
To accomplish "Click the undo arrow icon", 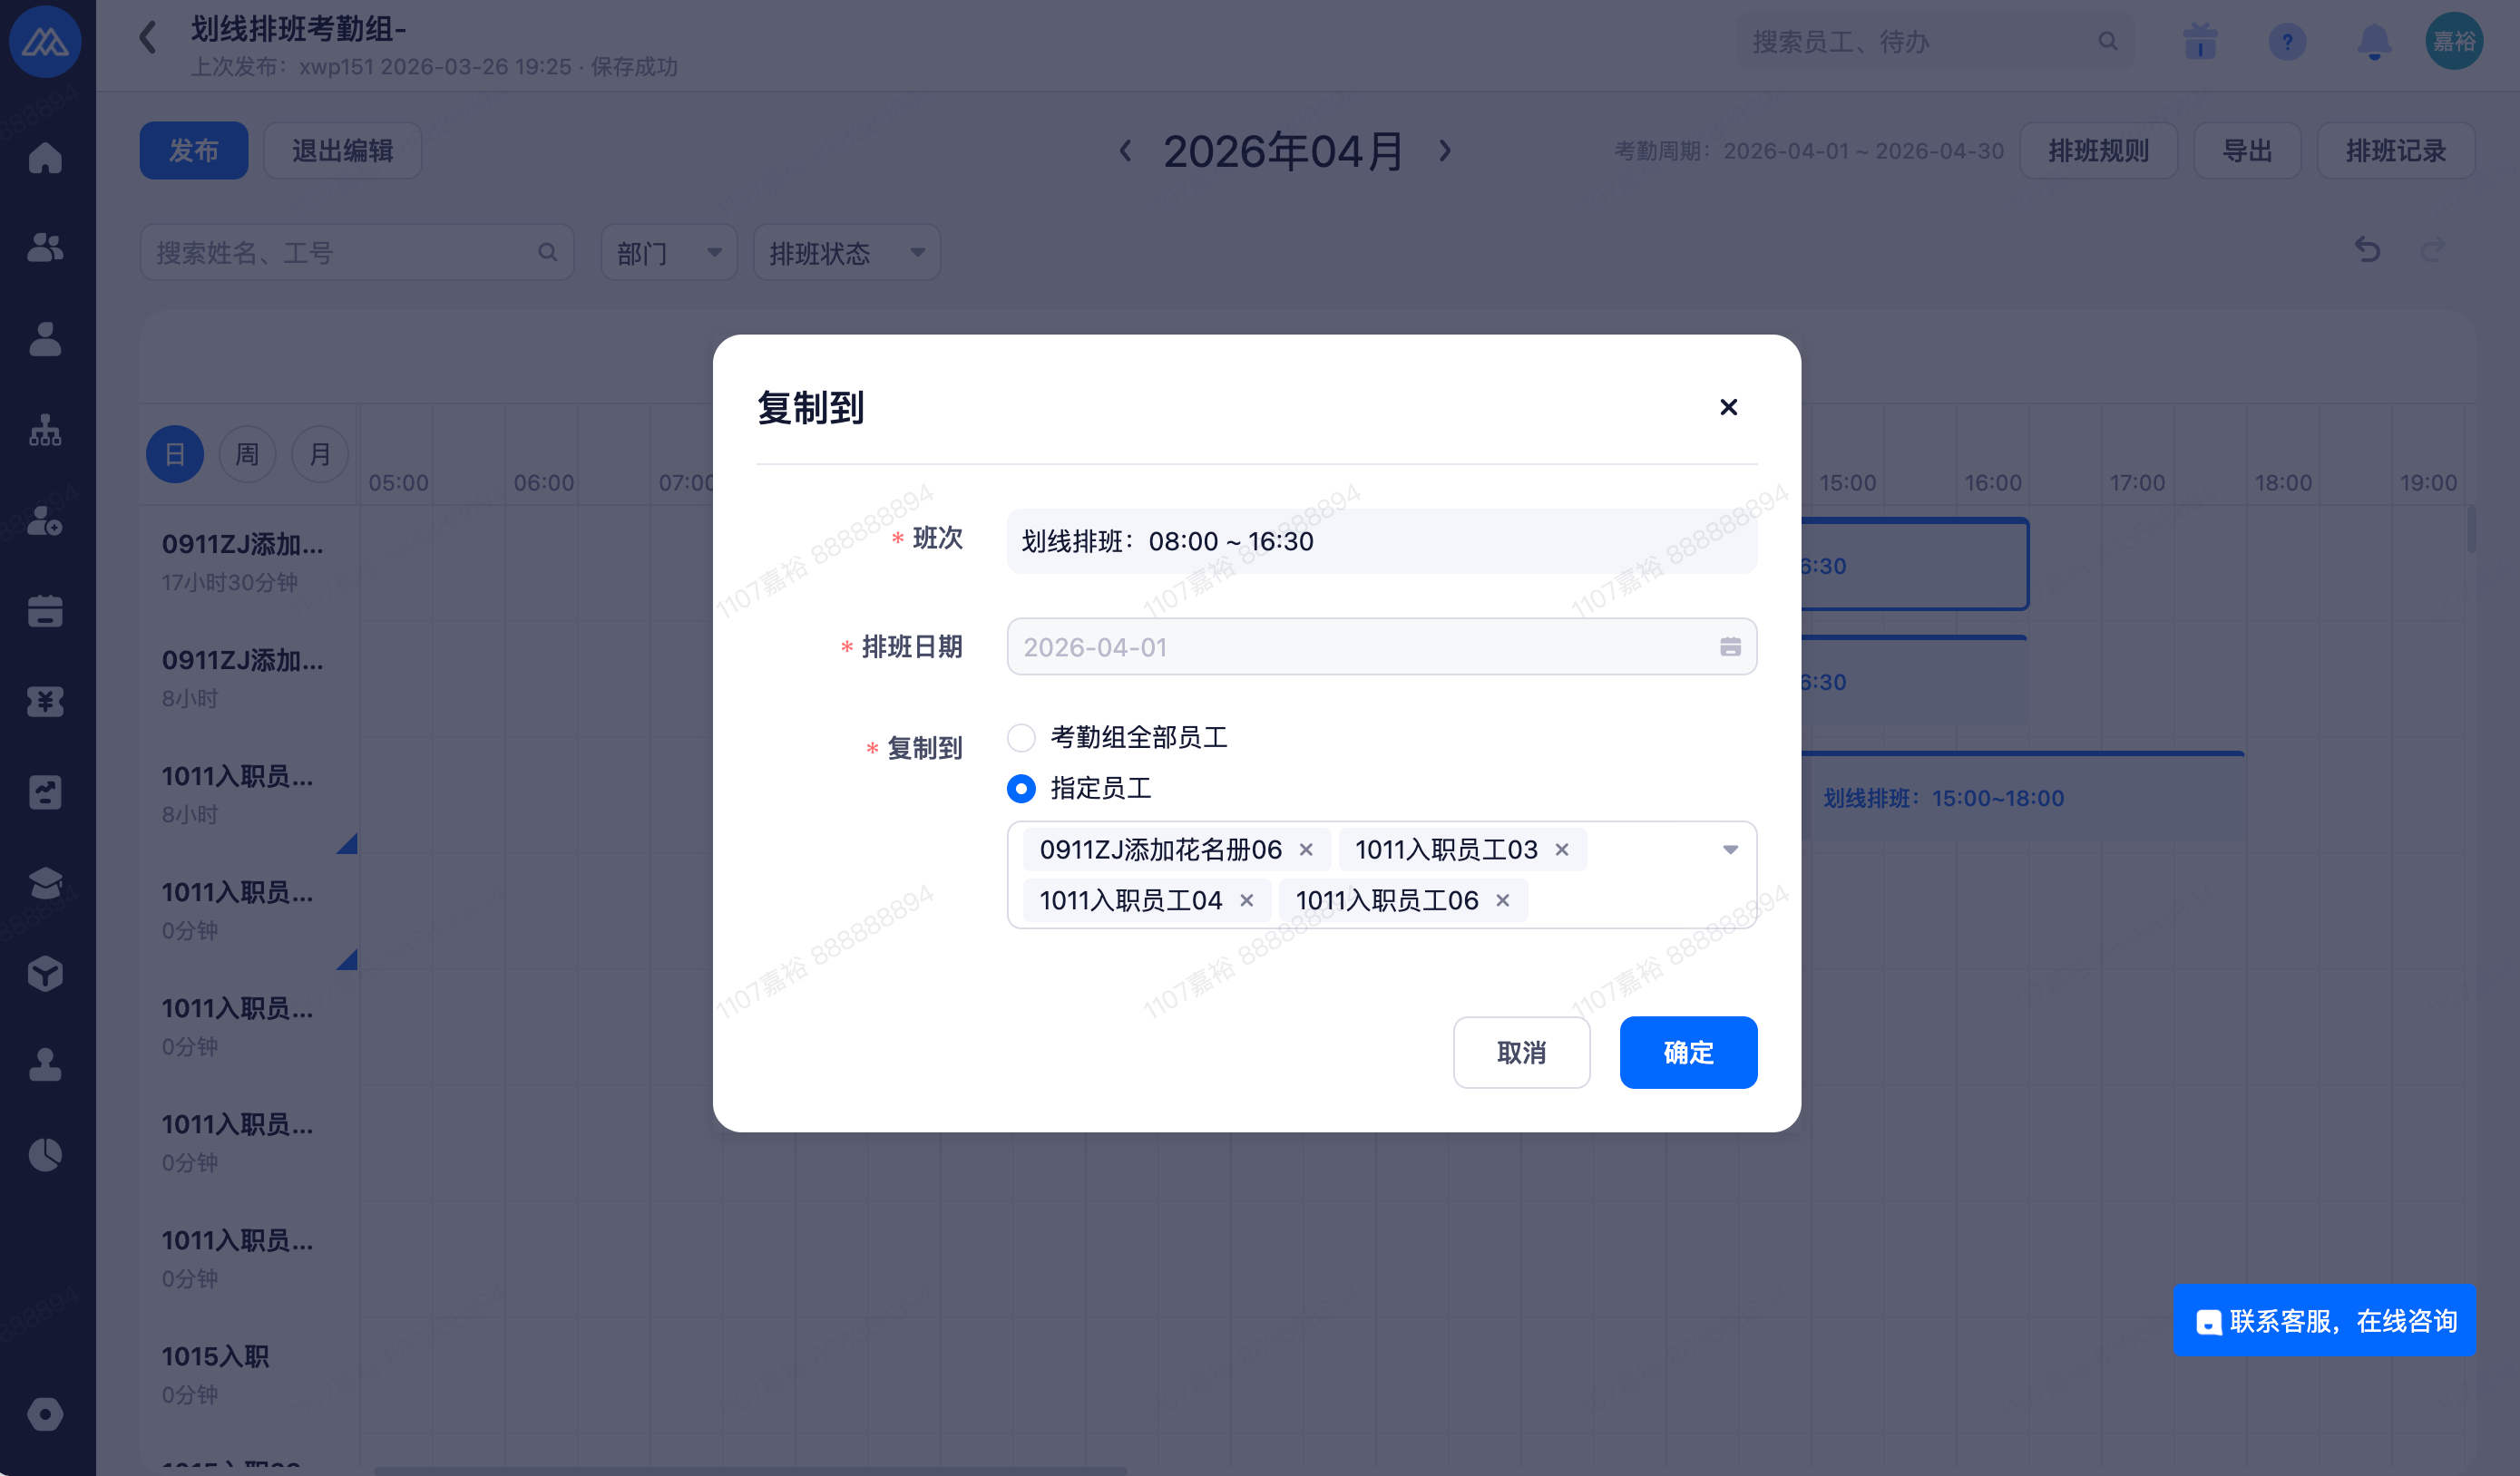I will click(x=2367, y=248).
